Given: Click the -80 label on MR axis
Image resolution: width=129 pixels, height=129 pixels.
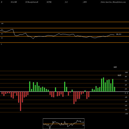Looking at the screenshot, I should coord(126,110).
